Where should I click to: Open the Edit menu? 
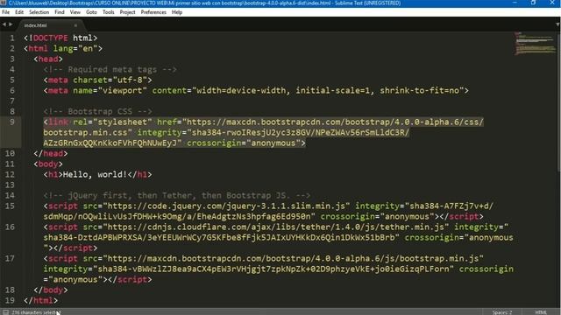pos(19,12)
